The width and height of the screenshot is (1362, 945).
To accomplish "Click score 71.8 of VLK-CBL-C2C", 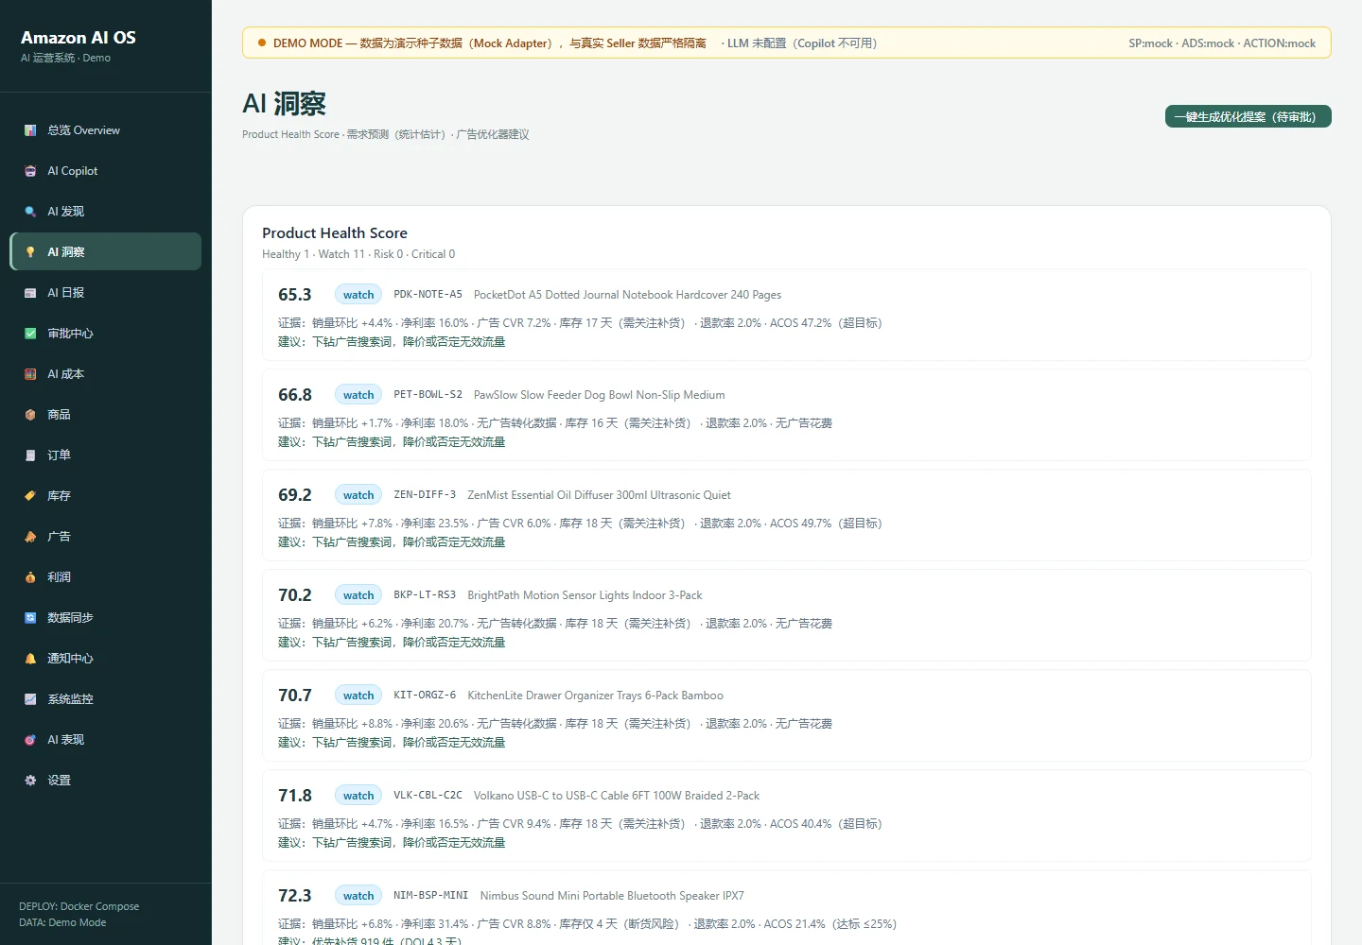I will [x=295, y=796].
